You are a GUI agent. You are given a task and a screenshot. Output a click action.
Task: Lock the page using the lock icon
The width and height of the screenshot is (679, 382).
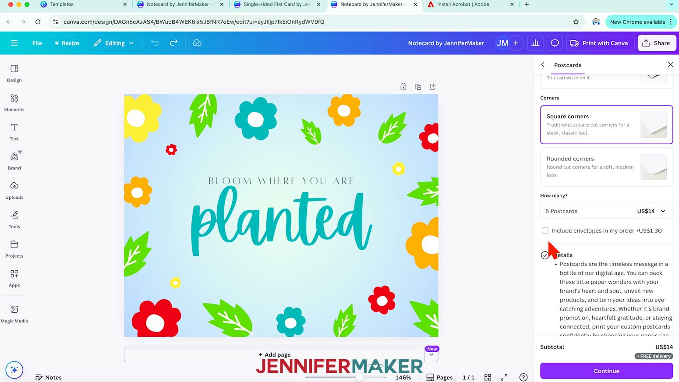pyautogui.click(x=403, y=87)
